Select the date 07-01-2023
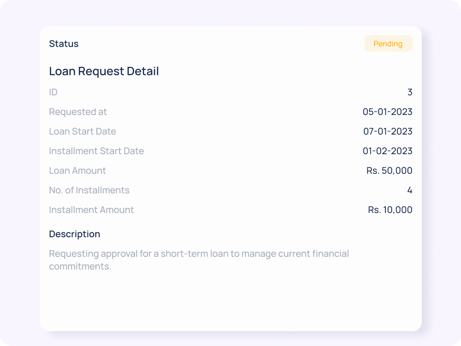 (388, 131)
